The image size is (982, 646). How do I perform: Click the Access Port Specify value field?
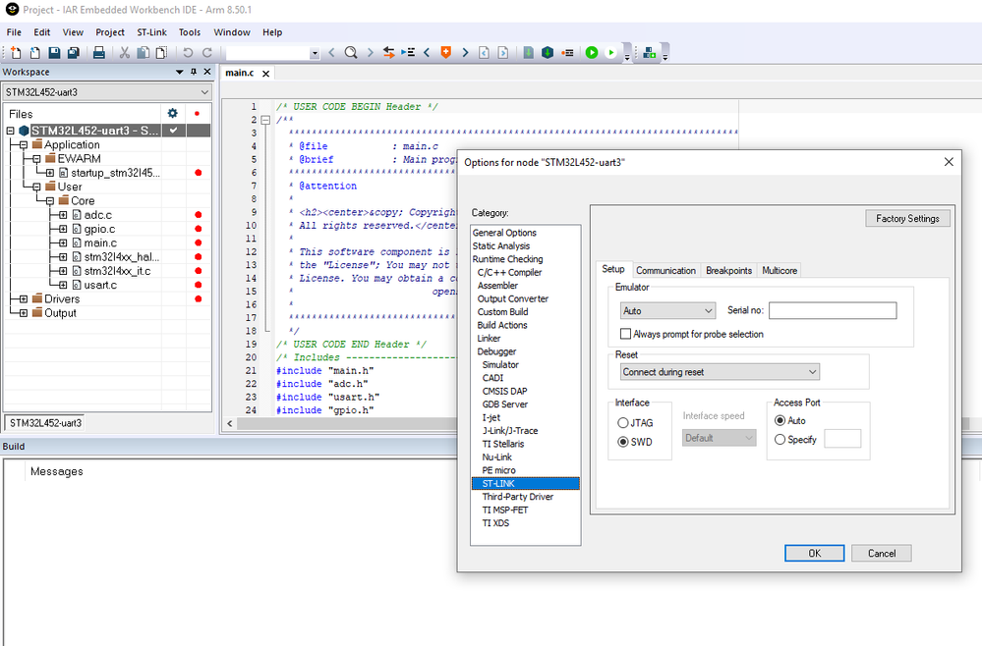coord(842,439)
